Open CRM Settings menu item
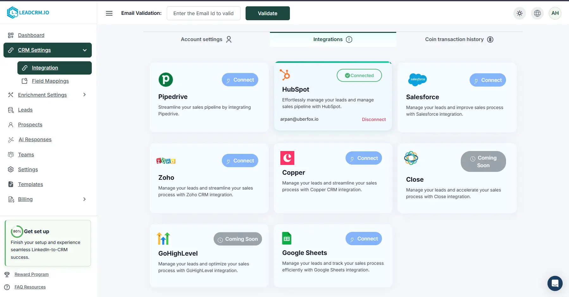569x297 pixels. [47, 50]
